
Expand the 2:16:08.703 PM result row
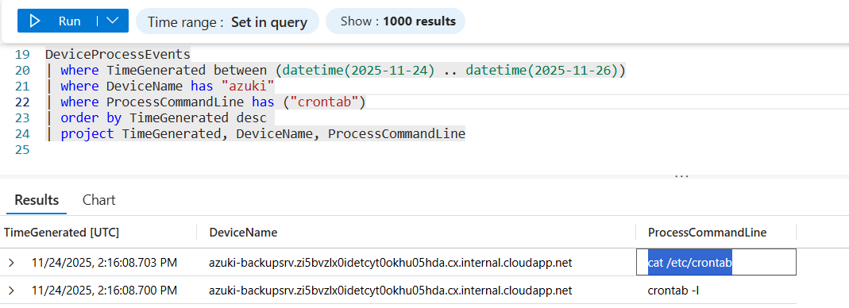pos(11,263)
